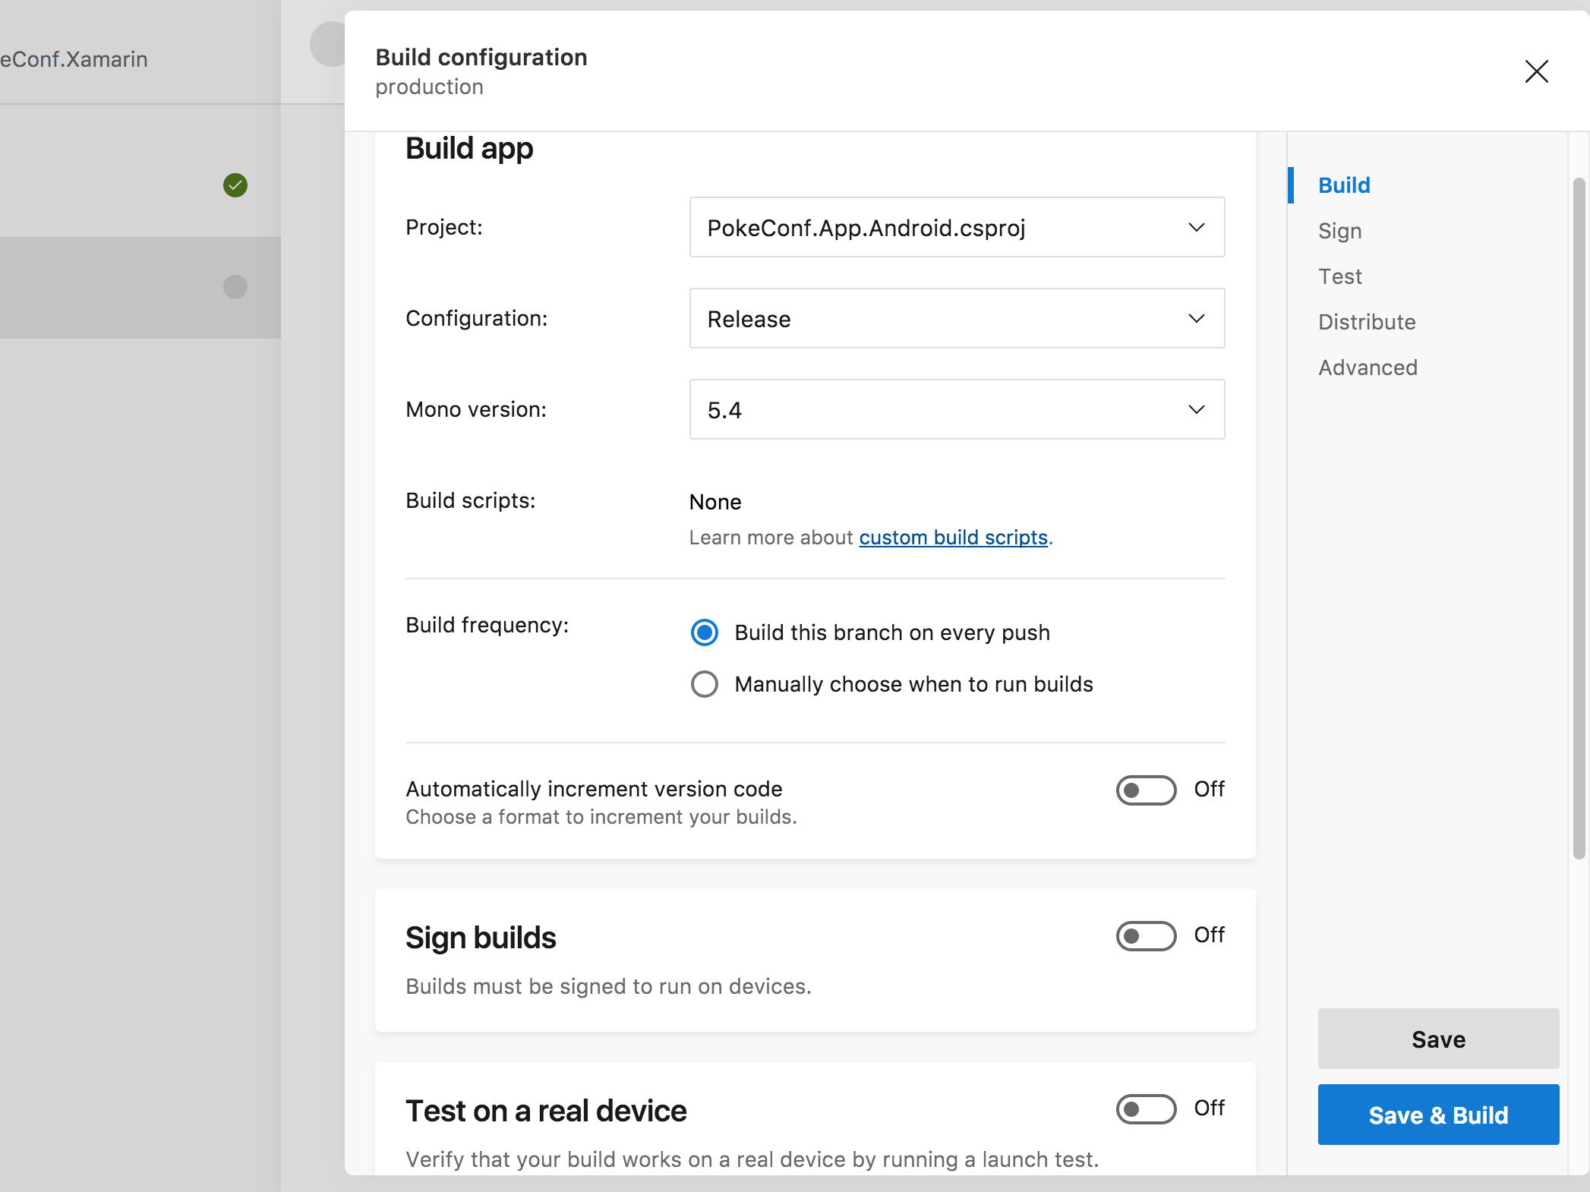Click the Save button

coord(1438,1039)
